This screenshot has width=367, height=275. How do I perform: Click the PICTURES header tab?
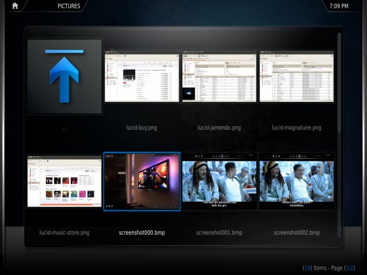69,6
